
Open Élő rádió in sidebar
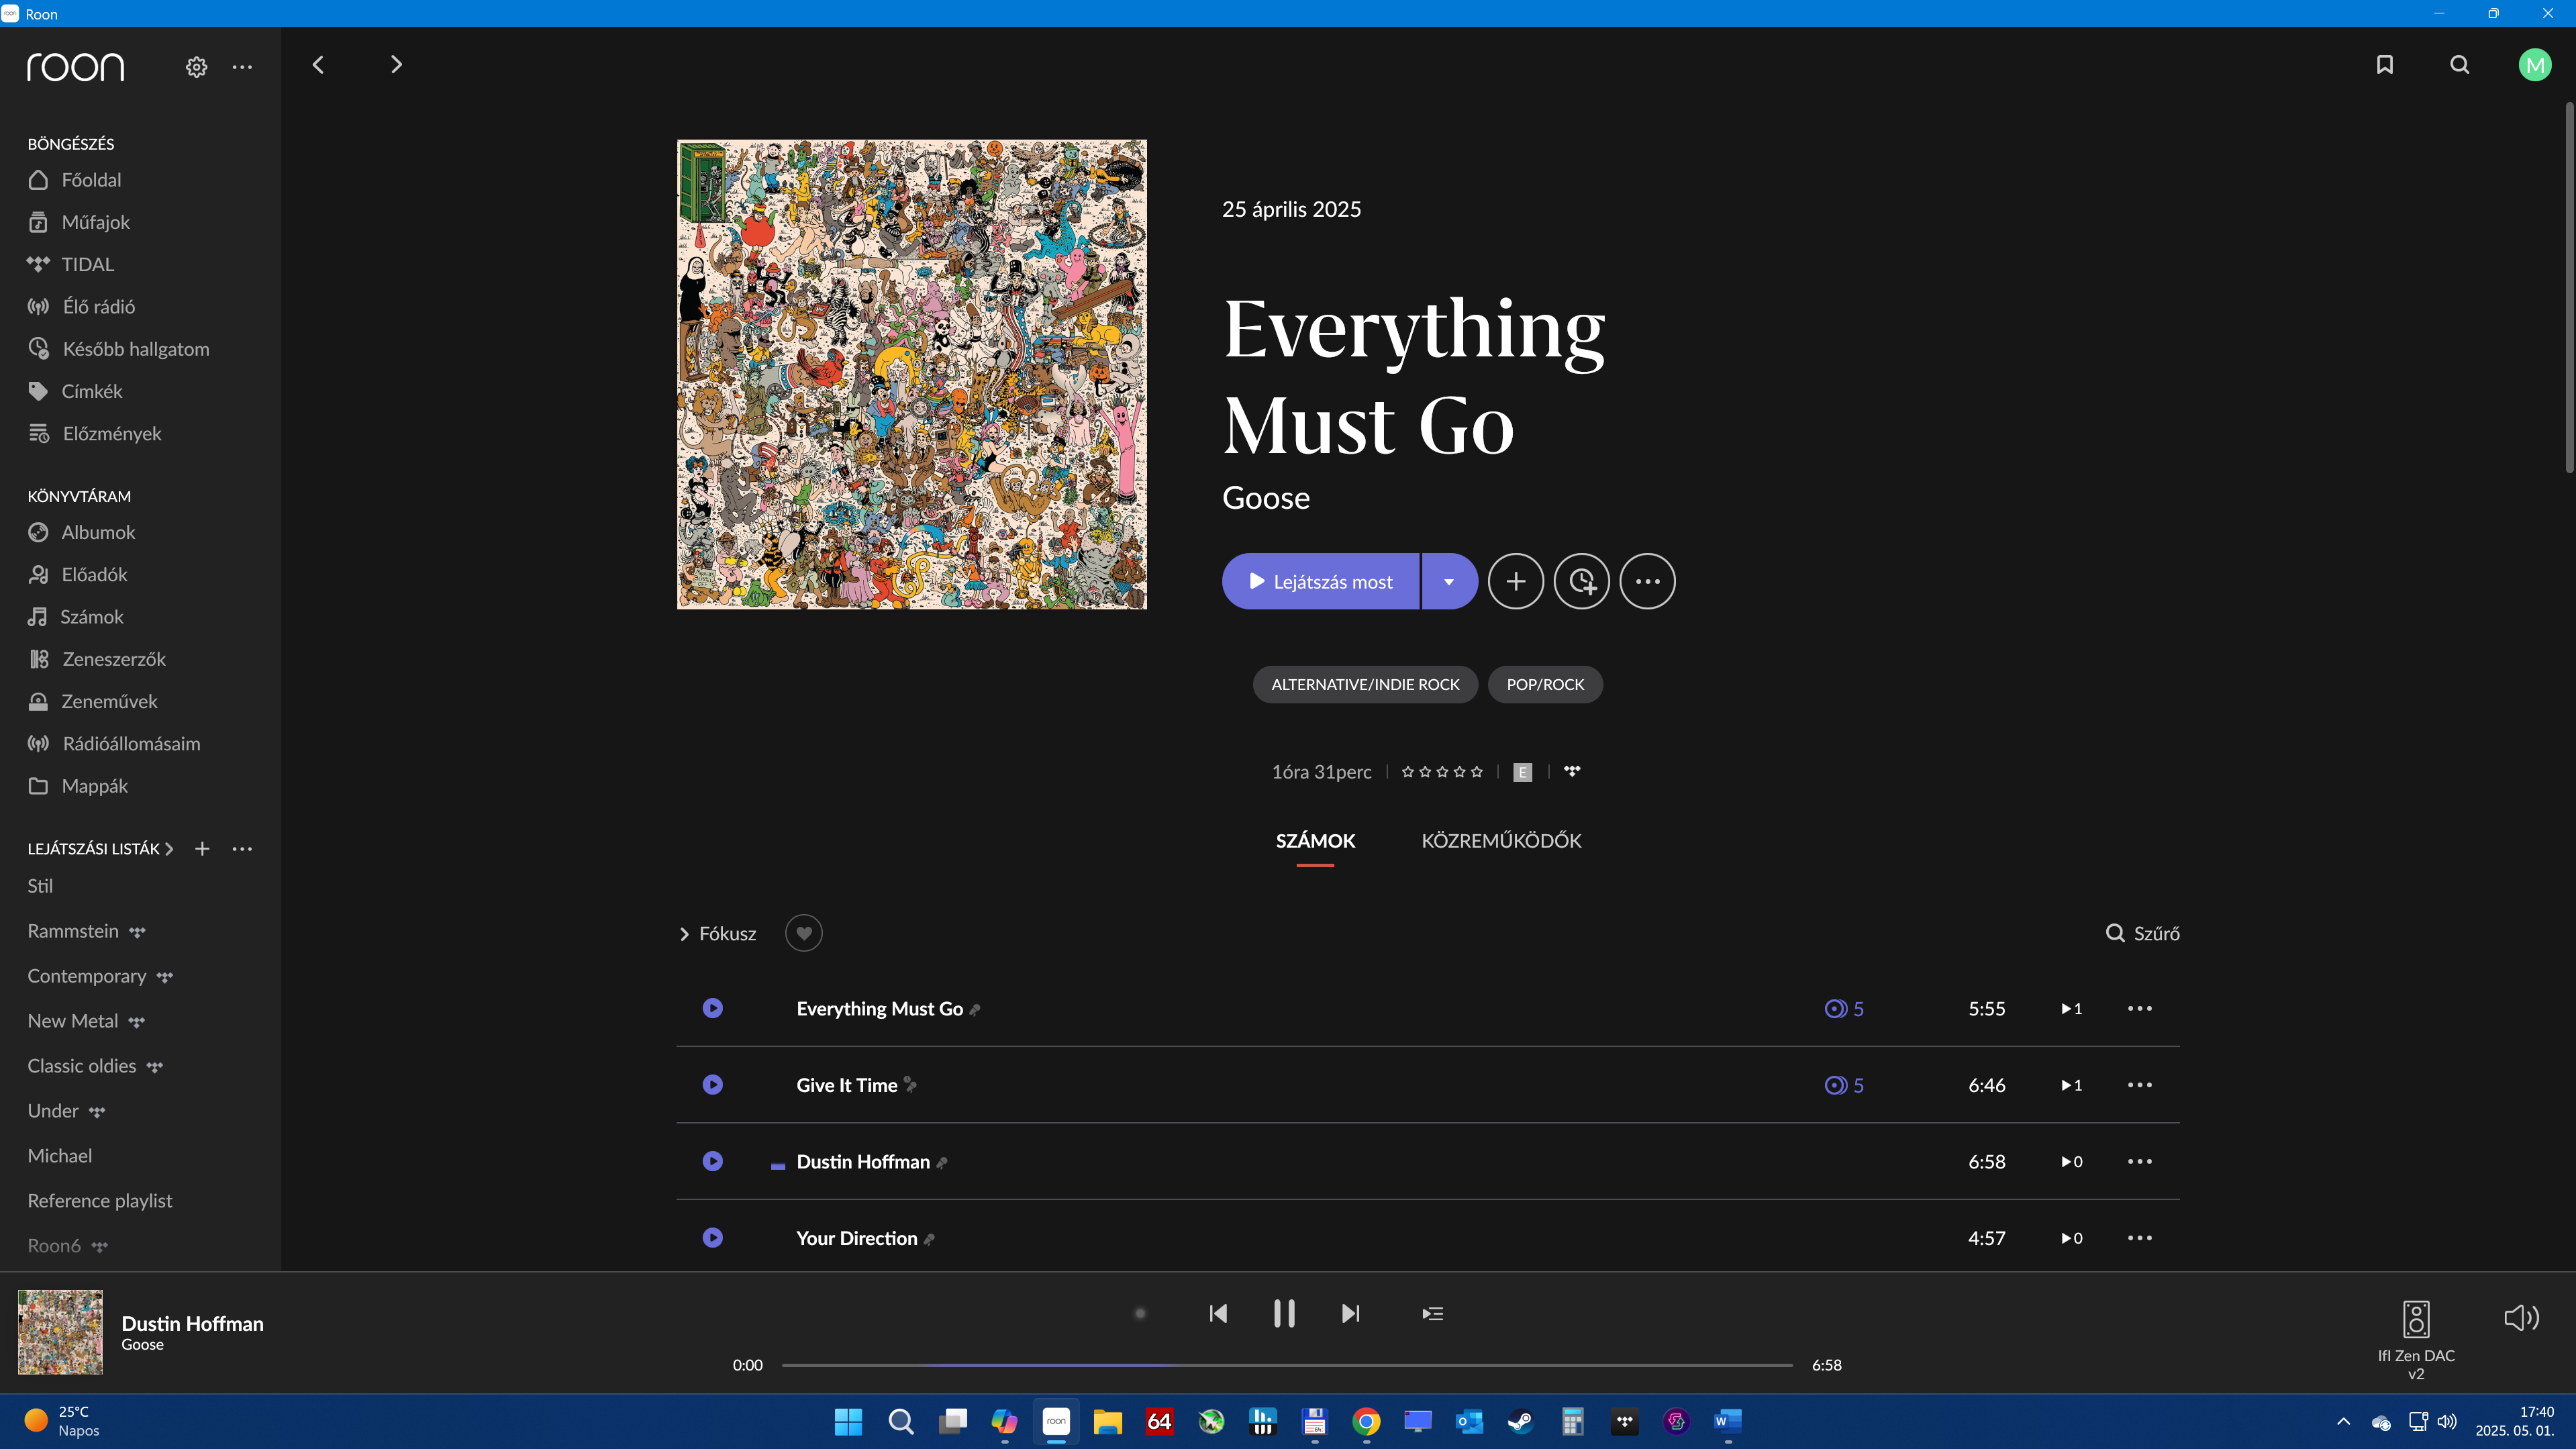pyautogui.click(x=82, y=306)
